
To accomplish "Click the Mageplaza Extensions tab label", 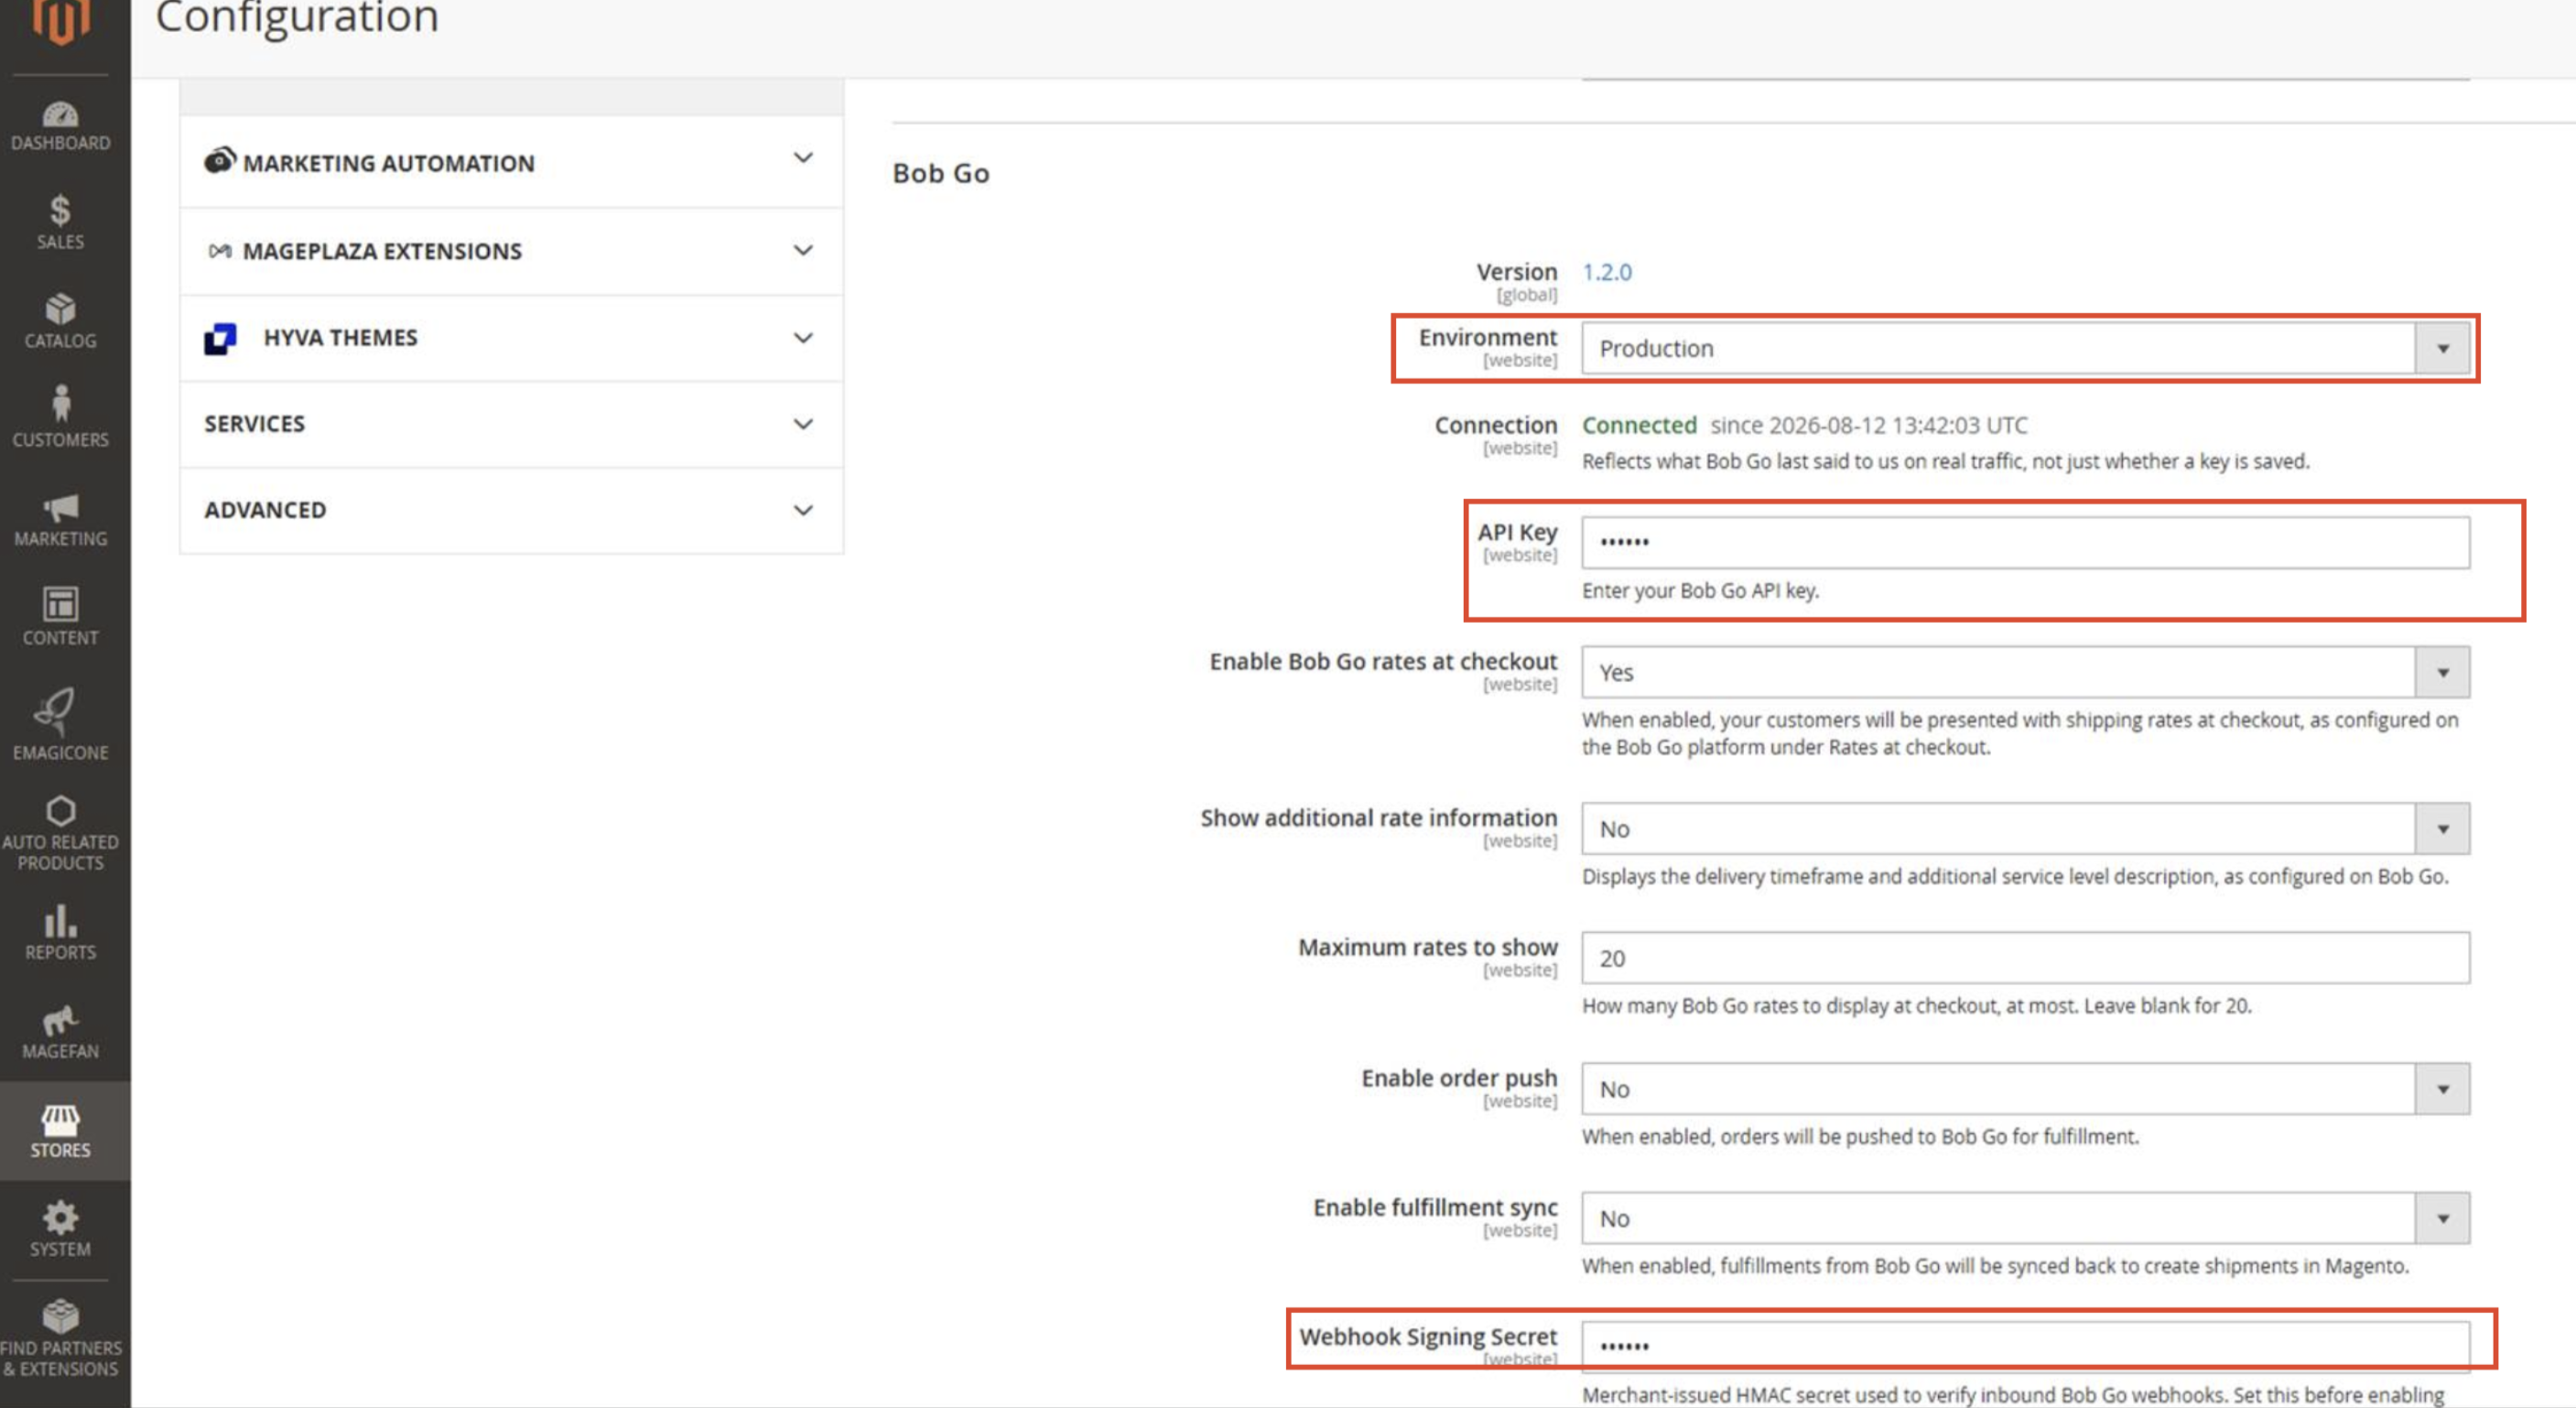I will click(382, 251).
